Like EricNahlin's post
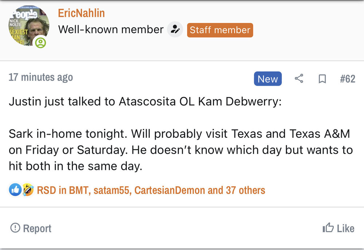Image resolution: width=364 pixels, height=250 pixels. coord(338,228)
